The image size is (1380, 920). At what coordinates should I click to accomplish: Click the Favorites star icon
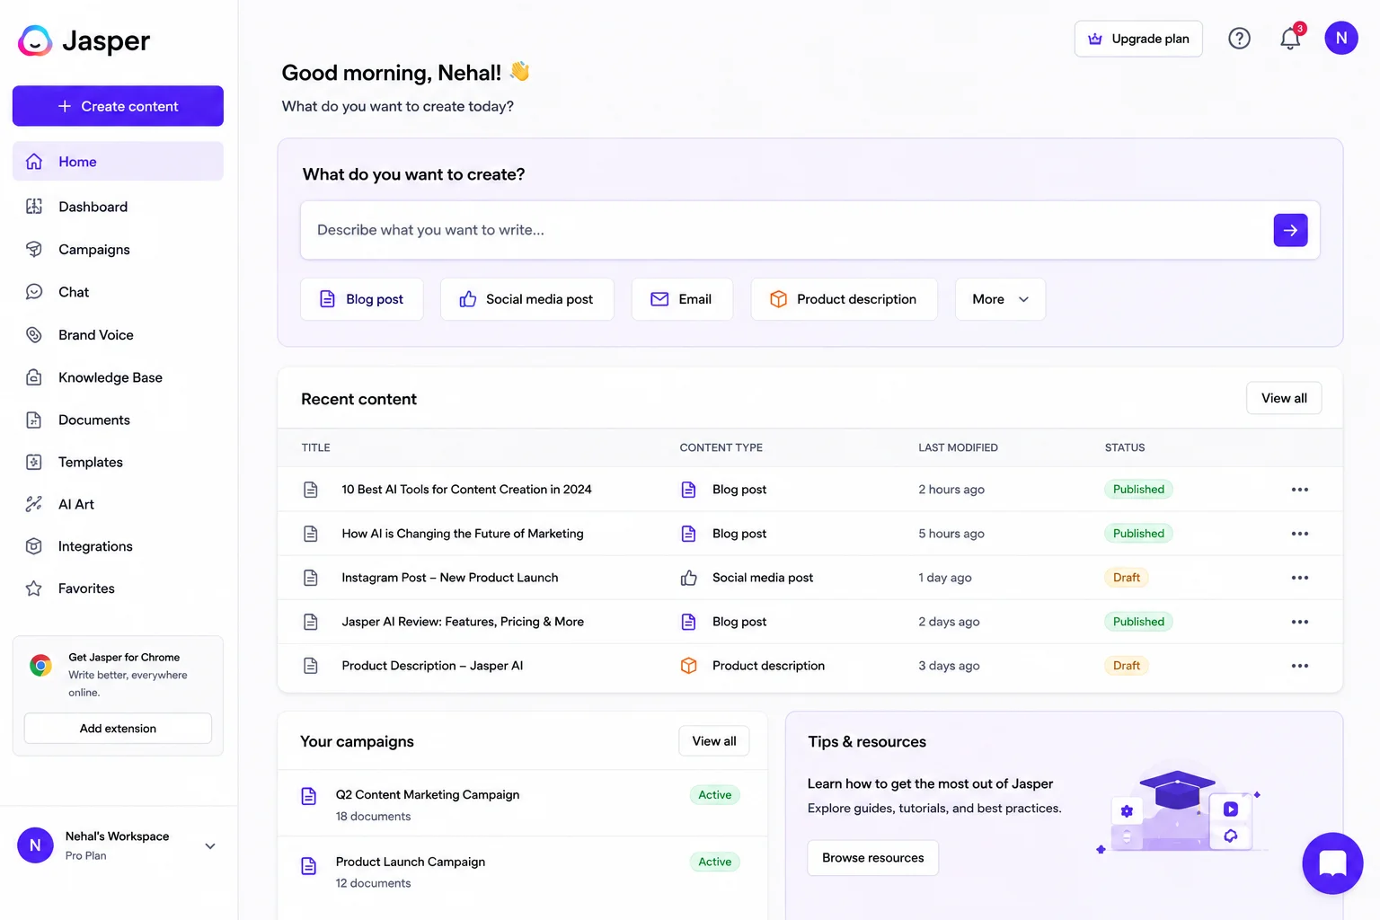point(34,588)
